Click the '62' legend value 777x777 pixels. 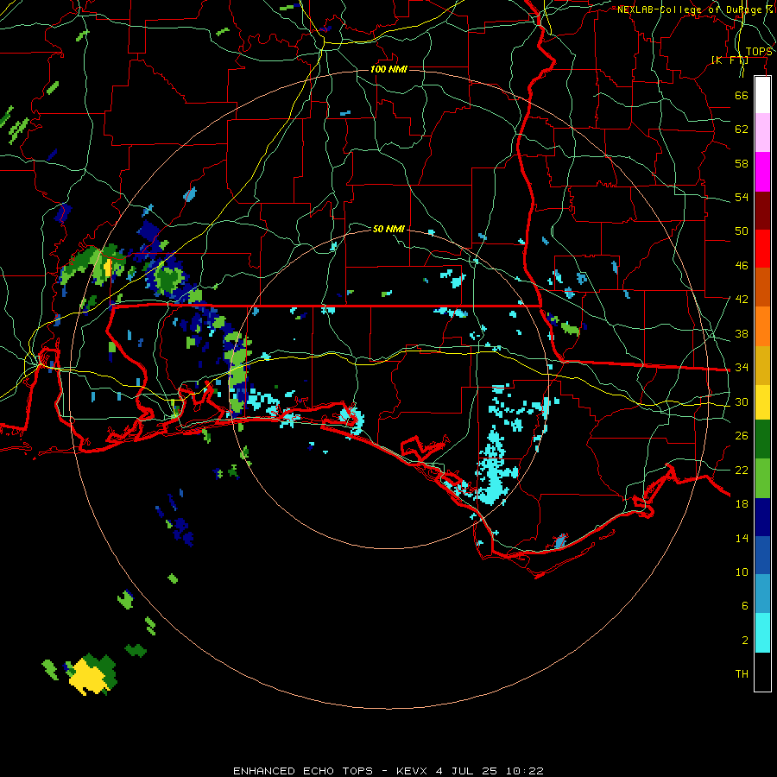[x=742, y=129]
